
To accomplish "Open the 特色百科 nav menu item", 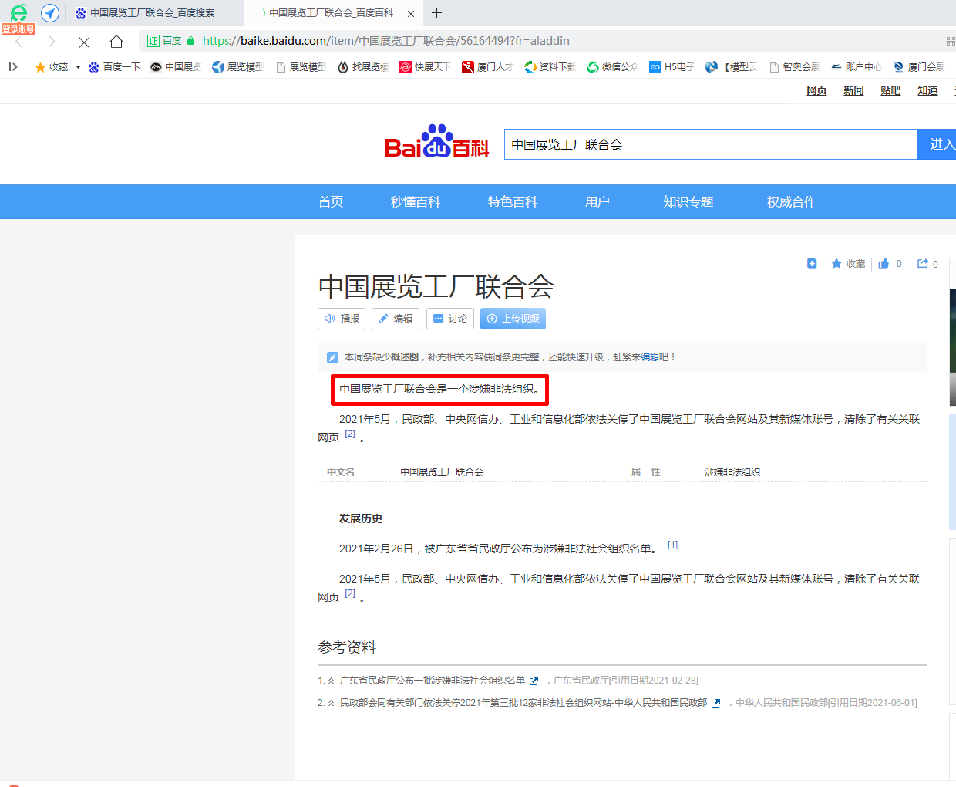I will click(513, 202).
